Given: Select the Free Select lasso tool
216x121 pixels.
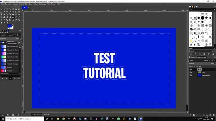Looking at the screenshot, I should [7, 9].
